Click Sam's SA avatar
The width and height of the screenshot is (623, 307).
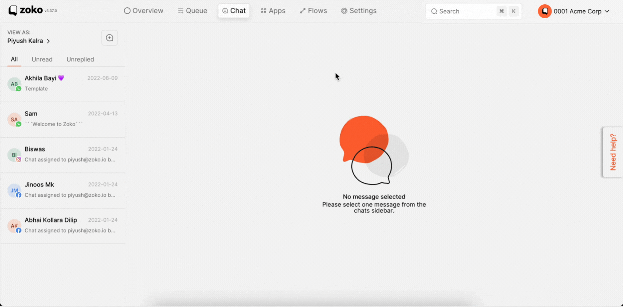click(14, 120)
